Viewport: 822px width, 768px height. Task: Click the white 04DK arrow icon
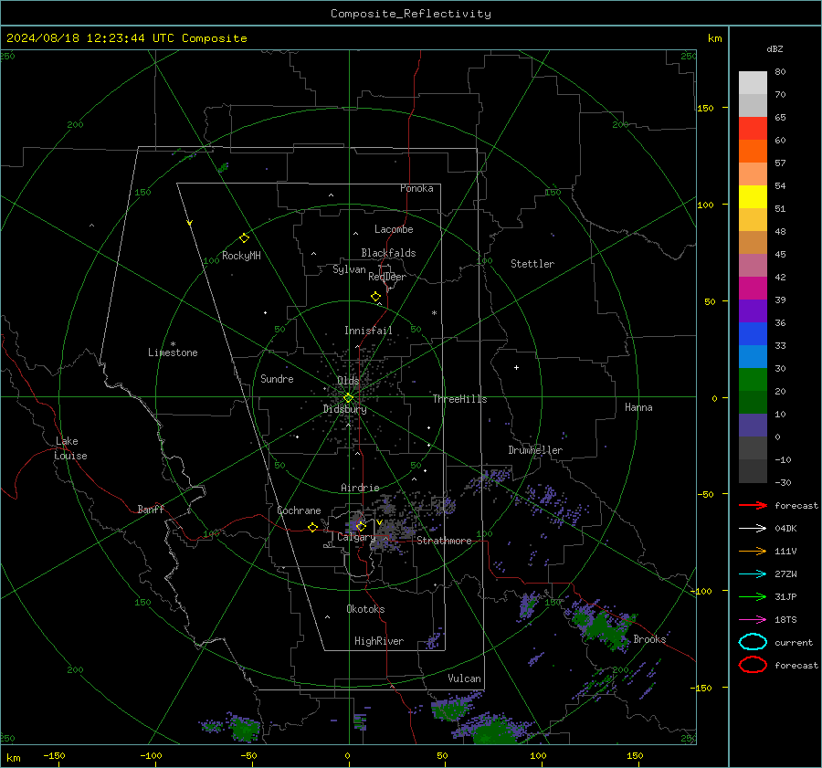pos(753,529)
